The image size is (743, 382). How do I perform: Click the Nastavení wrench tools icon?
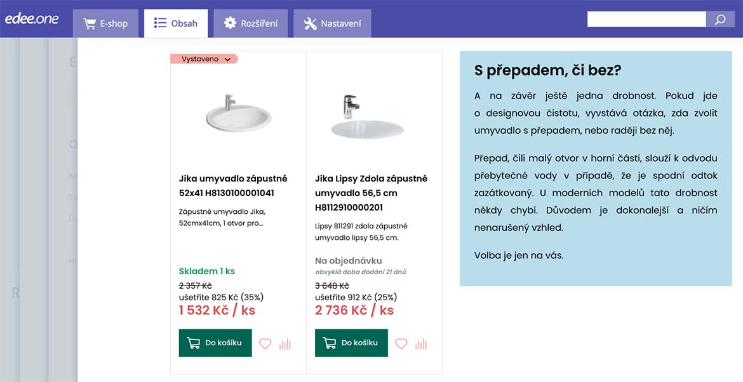click(311, 23)
